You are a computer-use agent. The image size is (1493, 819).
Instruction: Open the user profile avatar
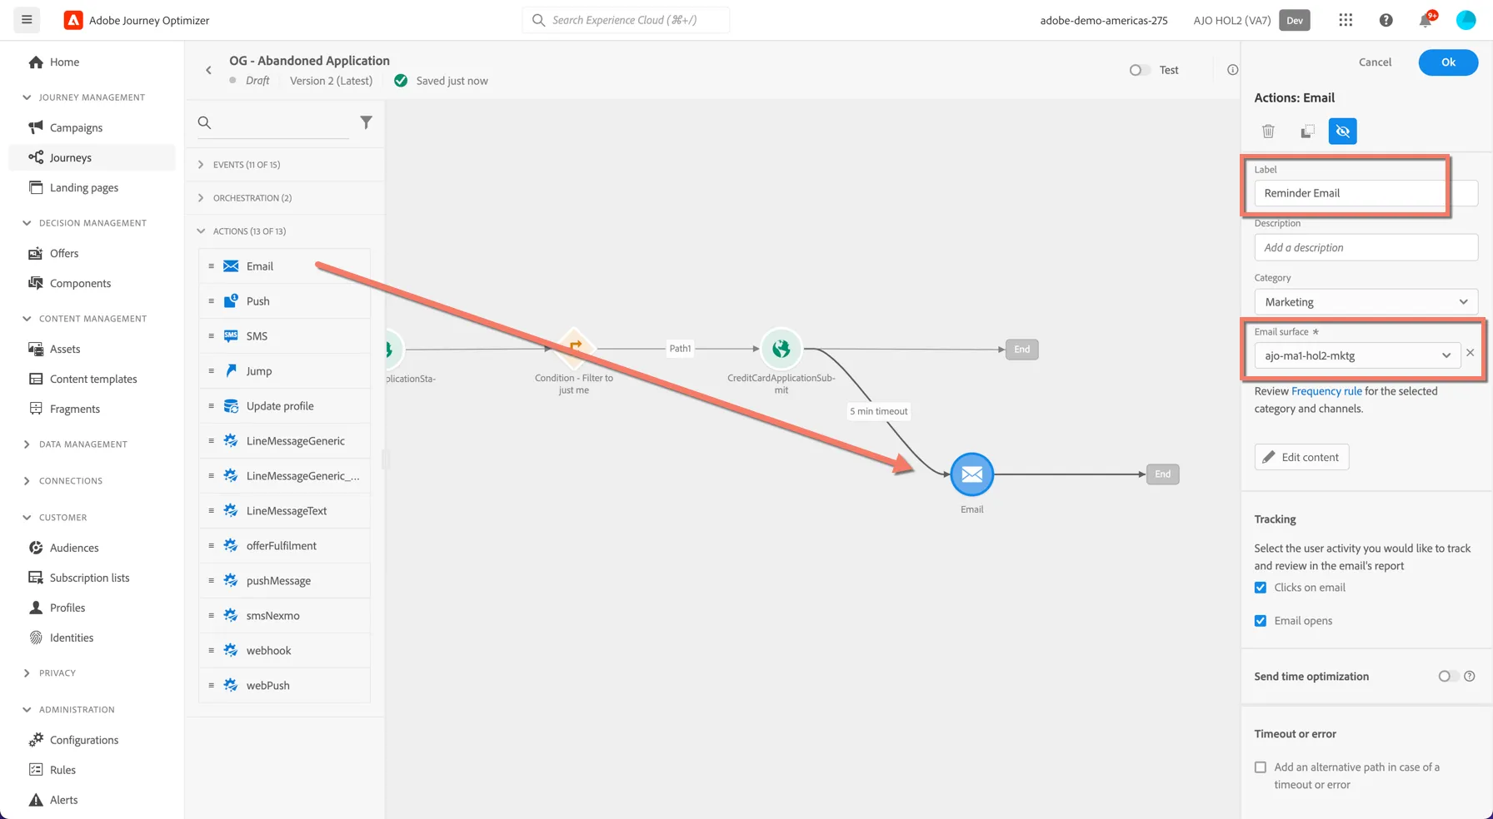(1466, 20)
